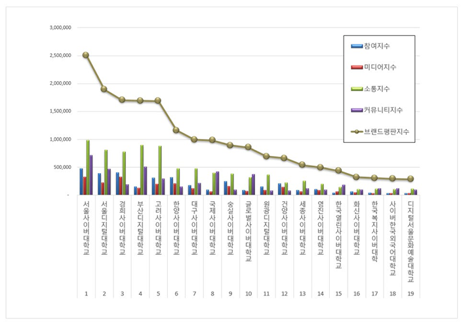Click the red swatch beside 미디어지수
The height and width of the screenshot is (323, 463).
[357, 67]
